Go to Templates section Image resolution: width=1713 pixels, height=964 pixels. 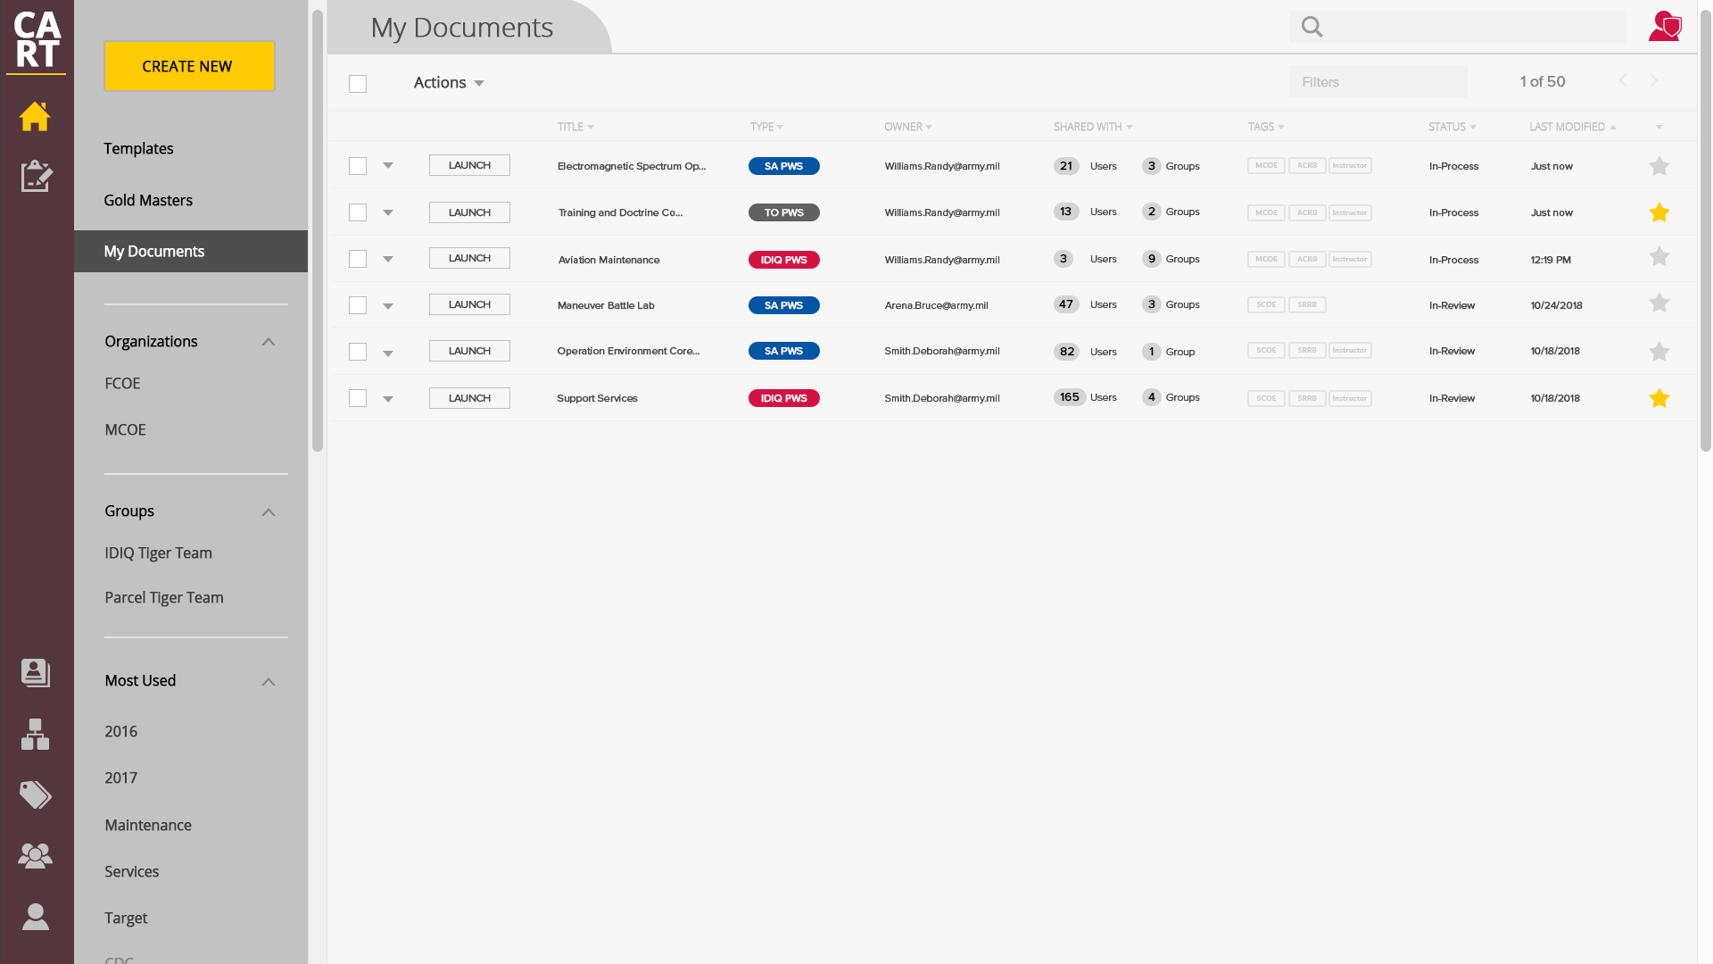pos(138,148)
